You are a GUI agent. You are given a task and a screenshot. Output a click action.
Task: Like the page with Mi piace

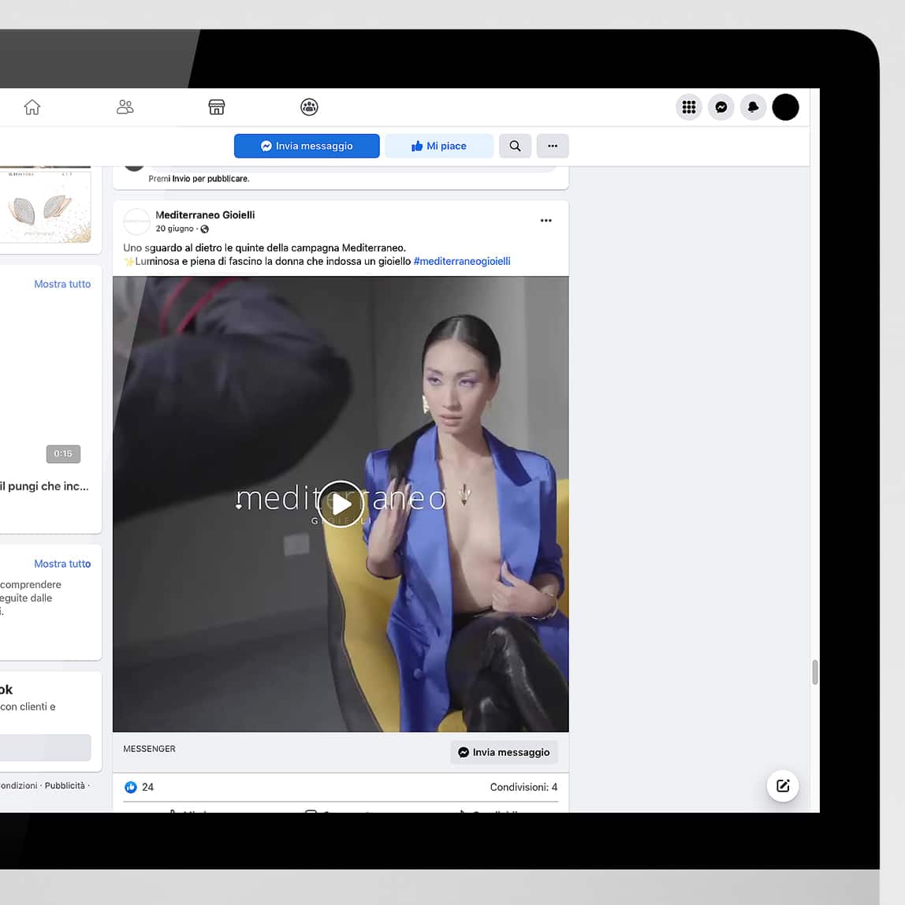click(439, 146)
